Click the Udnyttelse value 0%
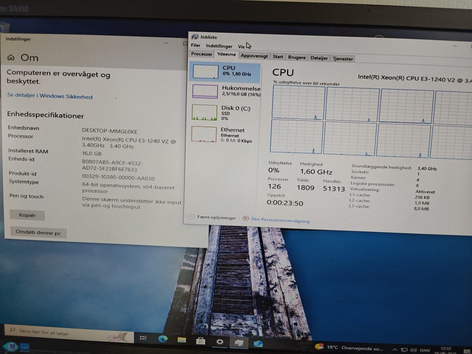 (x=274, y=170)
